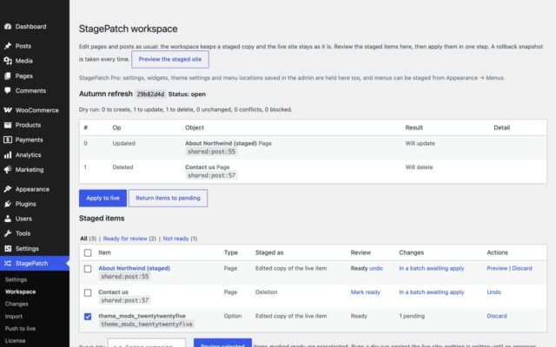Screen dimensions: 556x347
Task: Click the Marketing megaphone icon
Action: [8, 170]
